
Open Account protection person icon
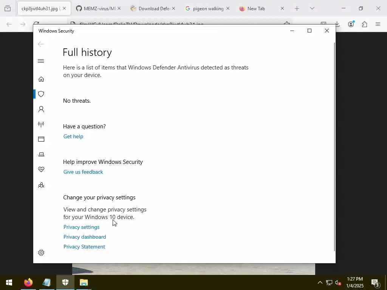[41, 109]
